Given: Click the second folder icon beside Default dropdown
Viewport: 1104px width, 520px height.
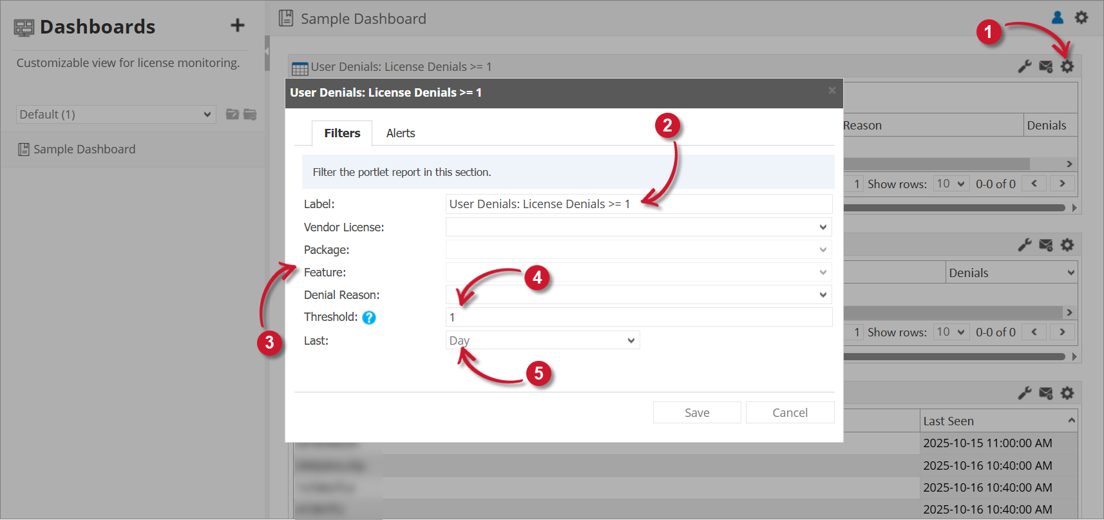Looking at the screenshot, I should [250, 114].
